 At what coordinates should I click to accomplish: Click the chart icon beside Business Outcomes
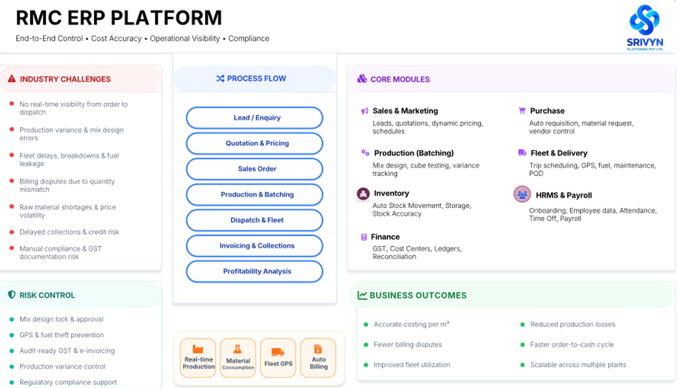pyautogui.click(x=362, y=295)
